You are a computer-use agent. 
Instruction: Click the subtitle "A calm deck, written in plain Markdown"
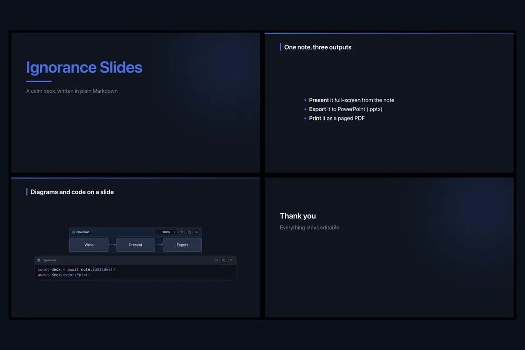coord(72,91)
